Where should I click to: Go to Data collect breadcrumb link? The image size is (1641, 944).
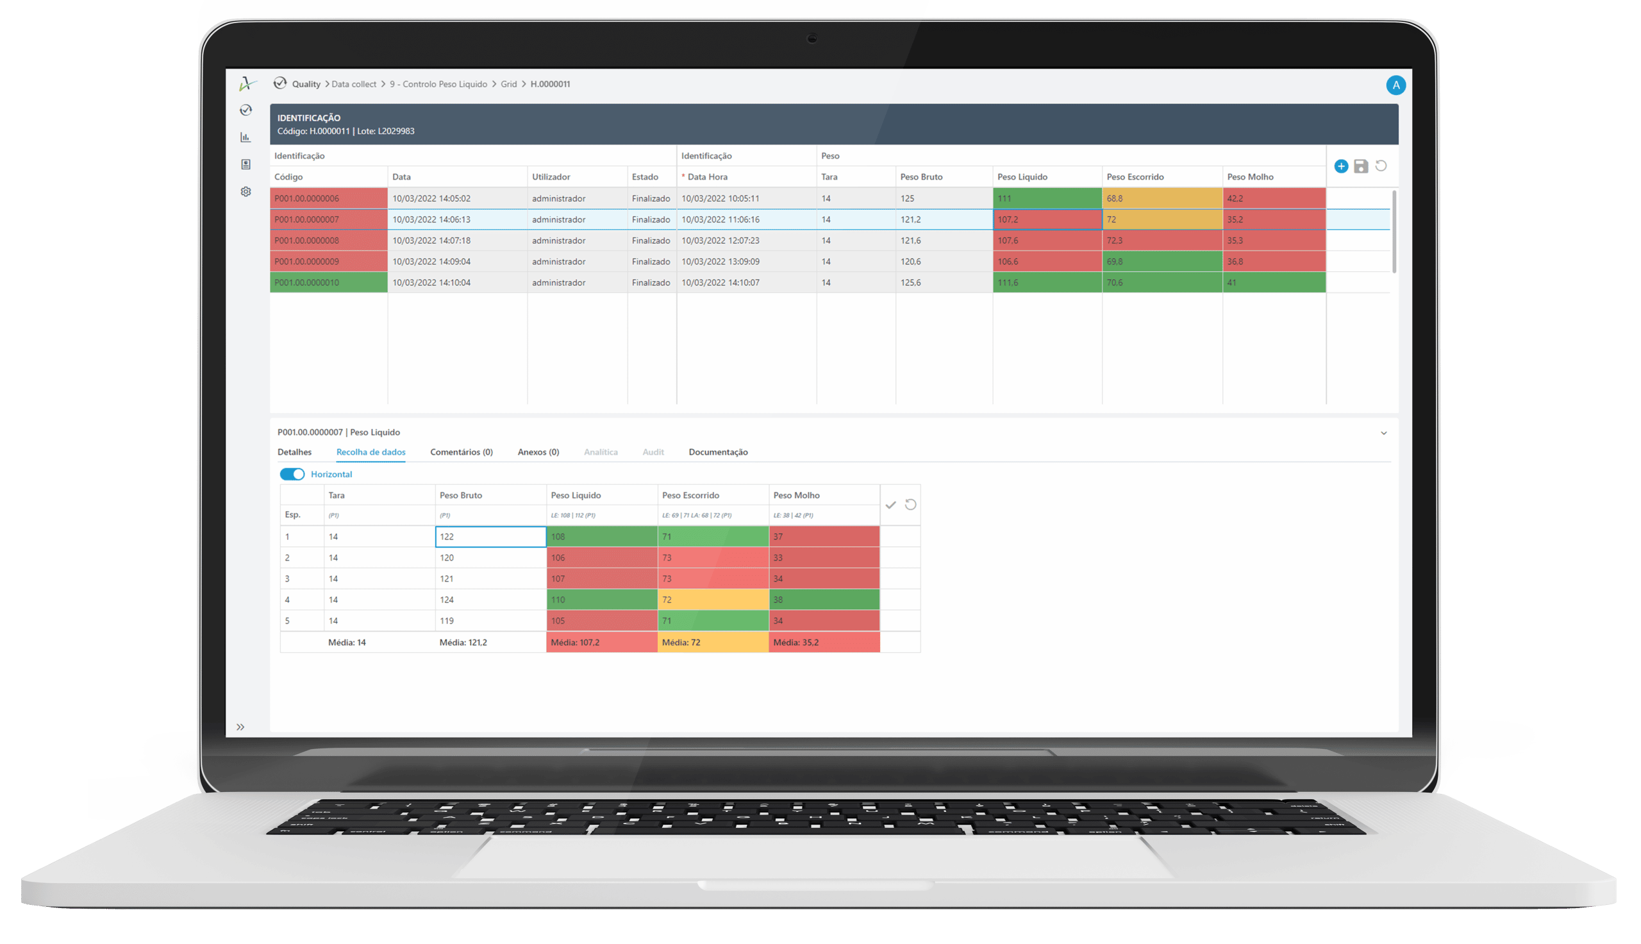click(354, 84)
